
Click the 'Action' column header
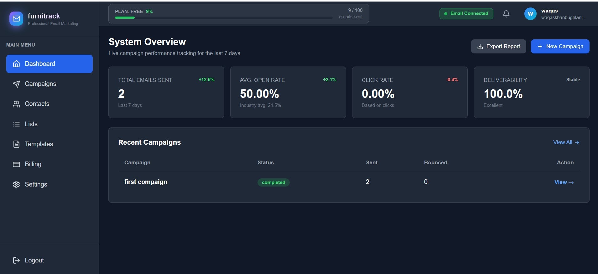click(565, 162)
